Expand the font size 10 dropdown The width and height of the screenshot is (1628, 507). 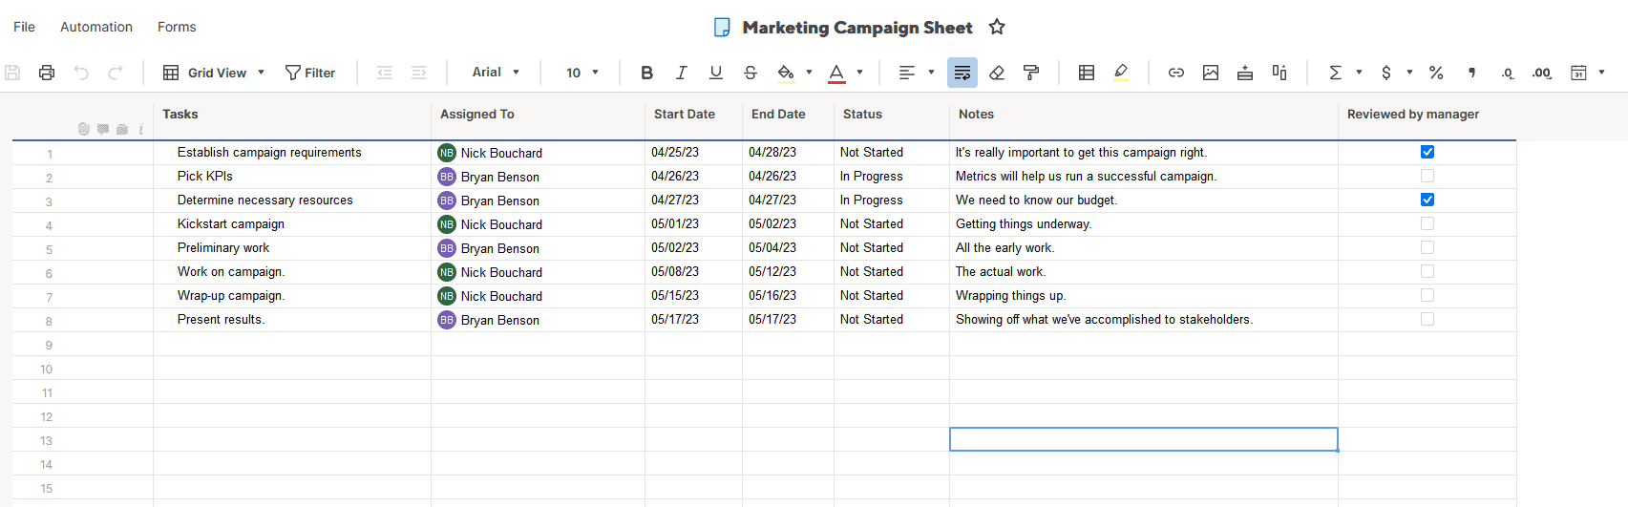(581, 73)
